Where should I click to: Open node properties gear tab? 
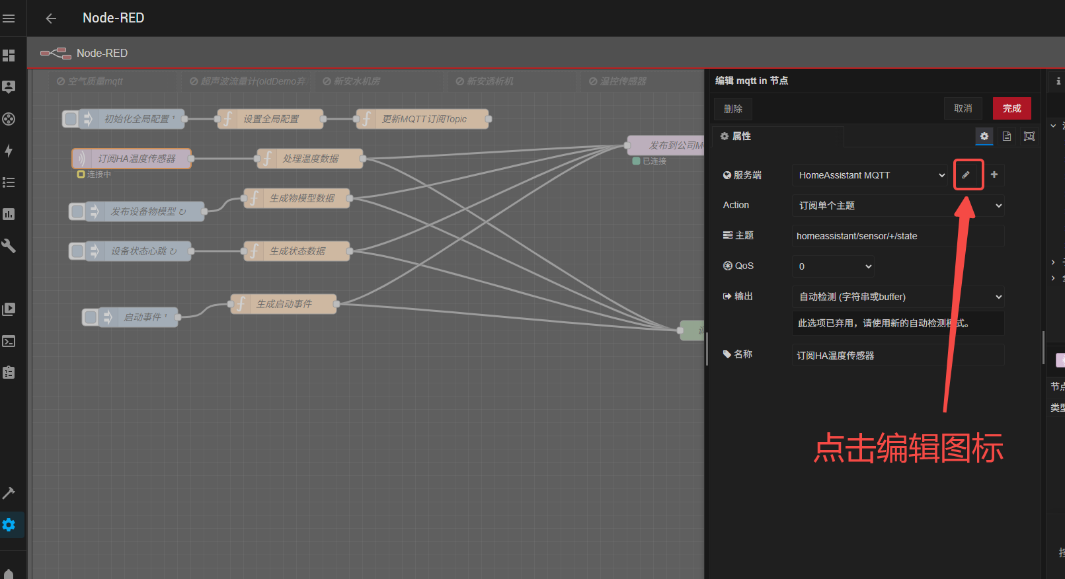tap(984, 136)
